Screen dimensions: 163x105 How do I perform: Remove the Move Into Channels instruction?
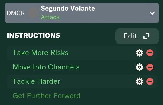pos(150,67)
